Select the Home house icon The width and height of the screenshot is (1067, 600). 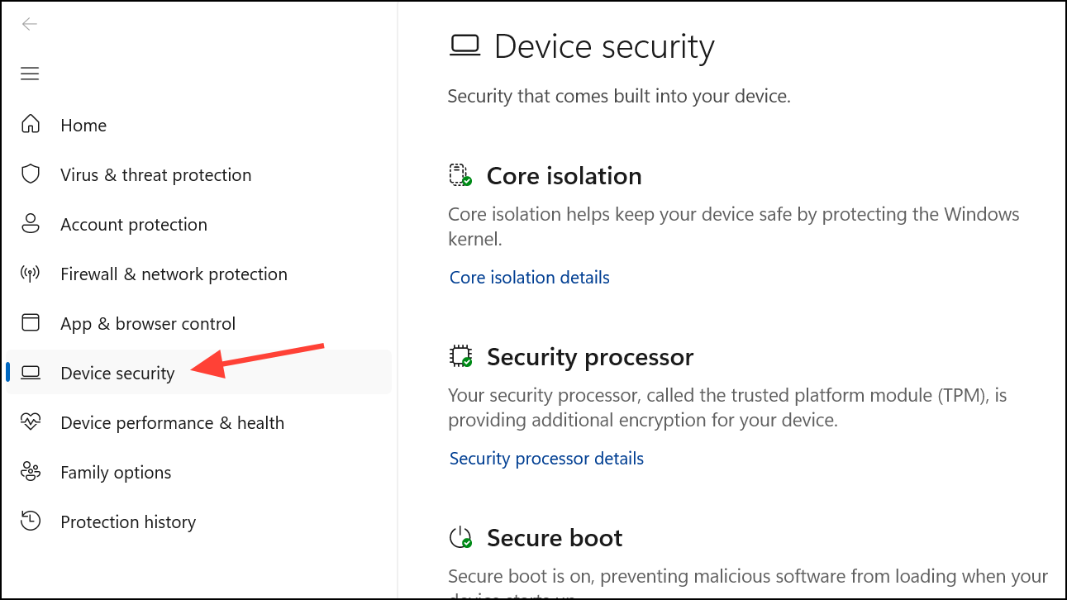(30, 124)
